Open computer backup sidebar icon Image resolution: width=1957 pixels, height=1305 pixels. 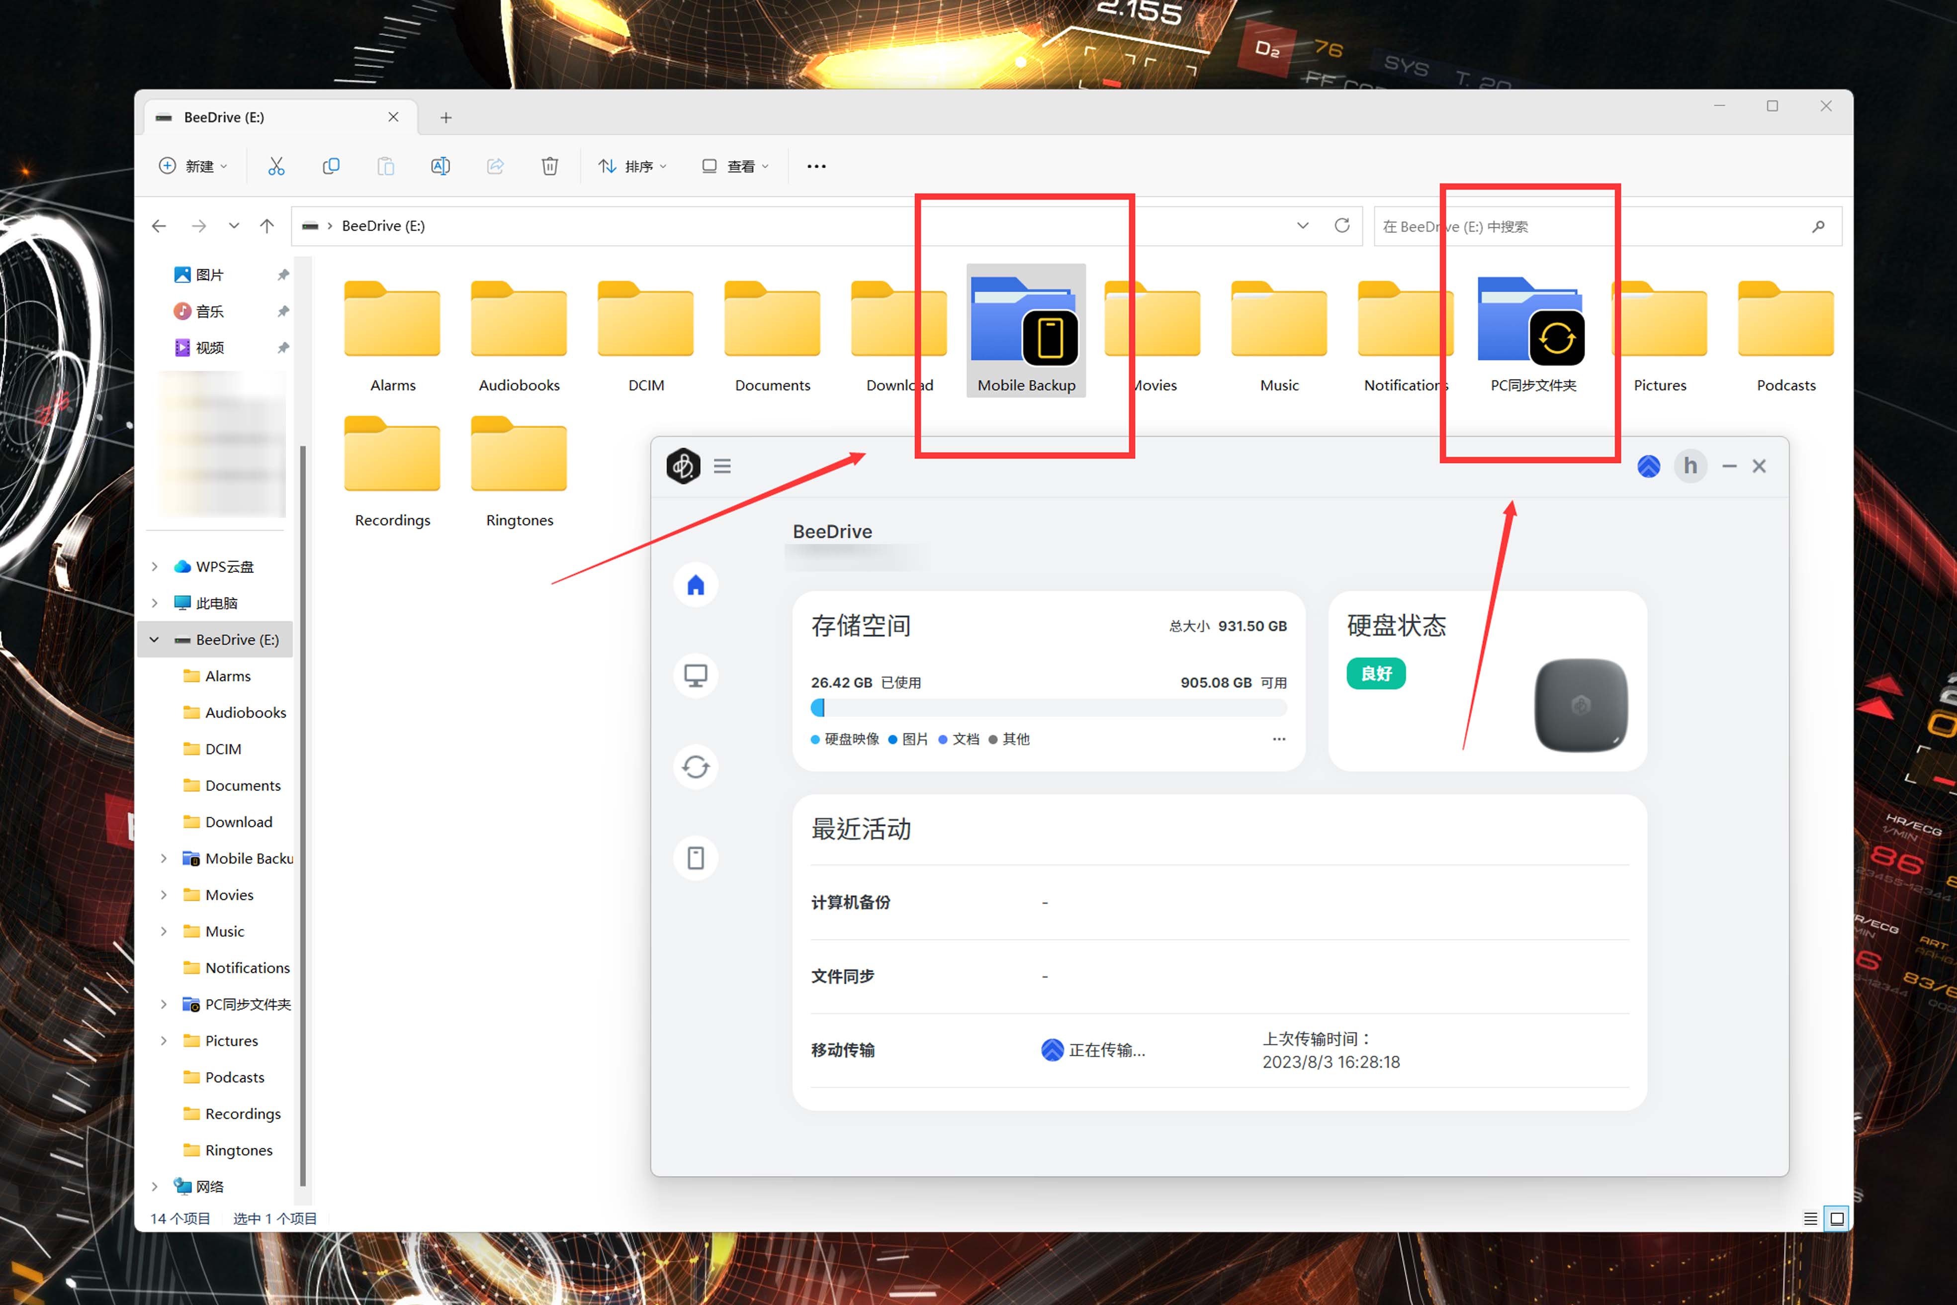coord(696,676)
